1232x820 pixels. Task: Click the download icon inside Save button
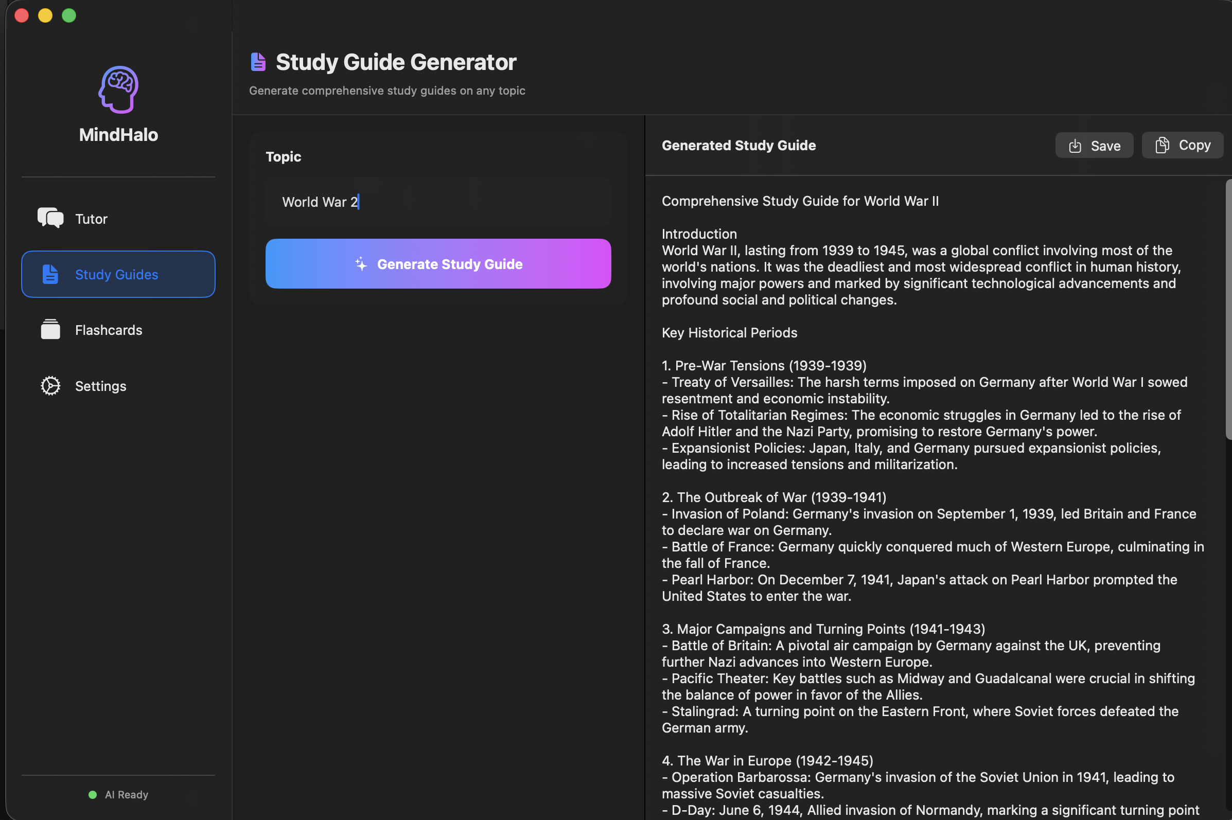(x=1076, y=145)
